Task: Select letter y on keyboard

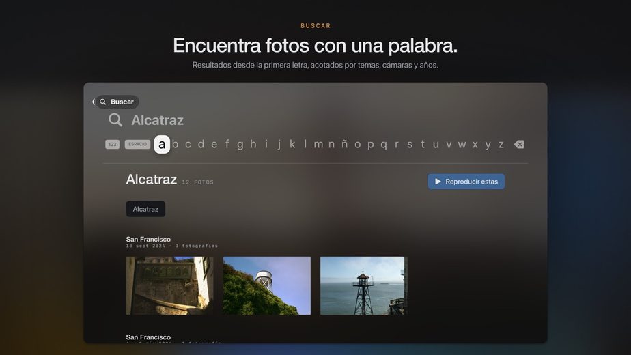Action: click(488, 145)
